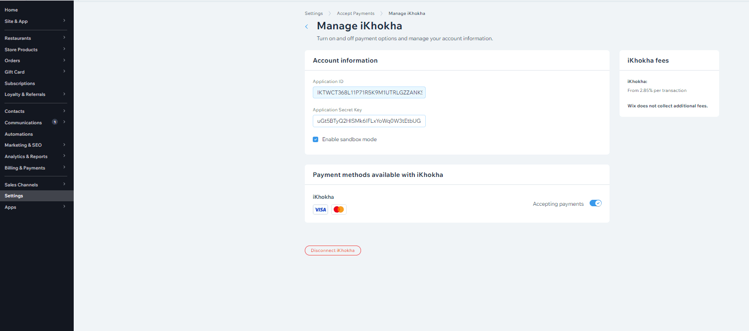This screenshot has height=331, width=749.
Task: Expand Store Products submenu arrow
Action: point(64,49)
